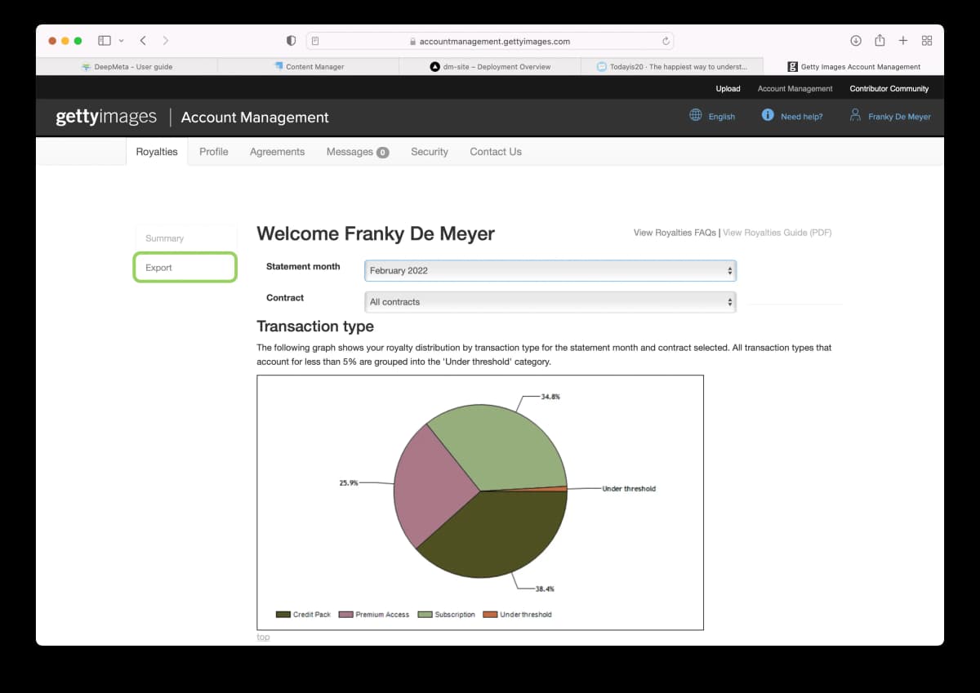Click the 'Transaction type' heading

point(315,327)
